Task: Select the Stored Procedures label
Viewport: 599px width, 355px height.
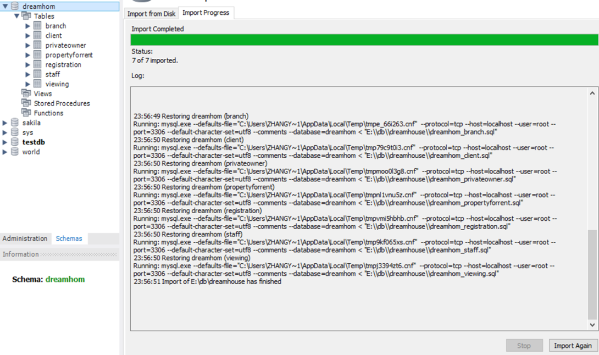Action: [x=62, y=103]
